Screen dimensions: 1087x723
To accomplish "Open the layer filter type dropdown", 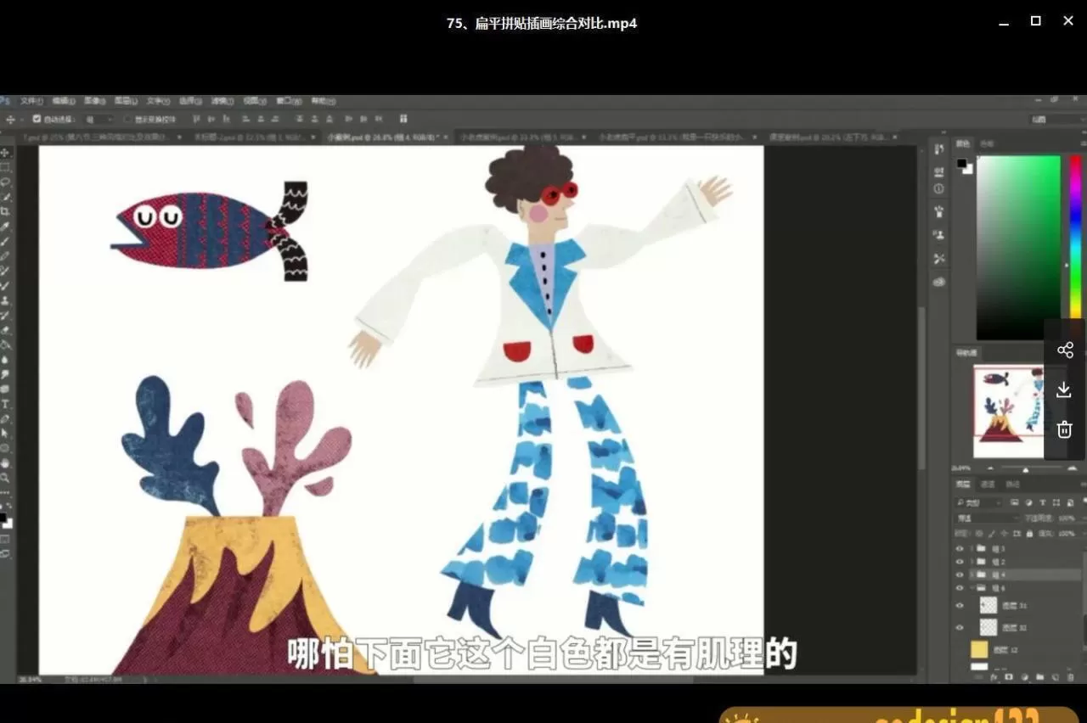I will 978,503.
